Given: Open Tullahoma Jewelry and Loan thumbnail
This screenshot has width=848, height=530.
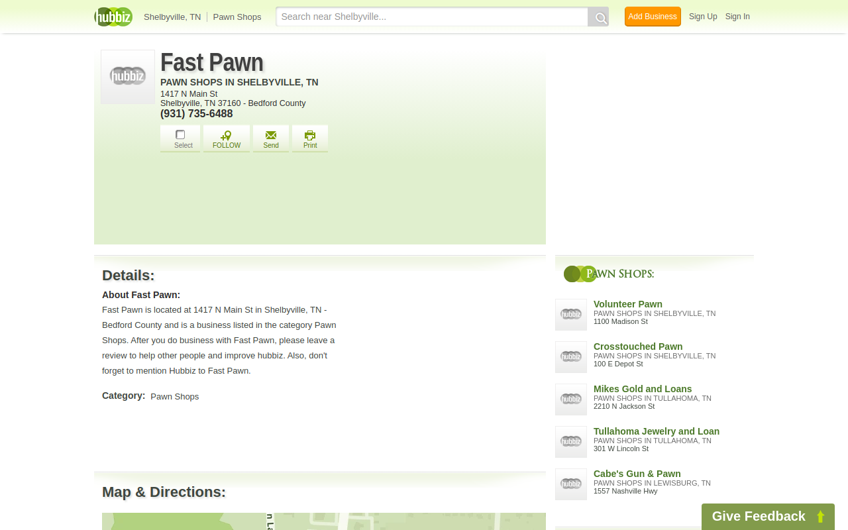Looking at the screenshot, I should (x=571, y=442).
